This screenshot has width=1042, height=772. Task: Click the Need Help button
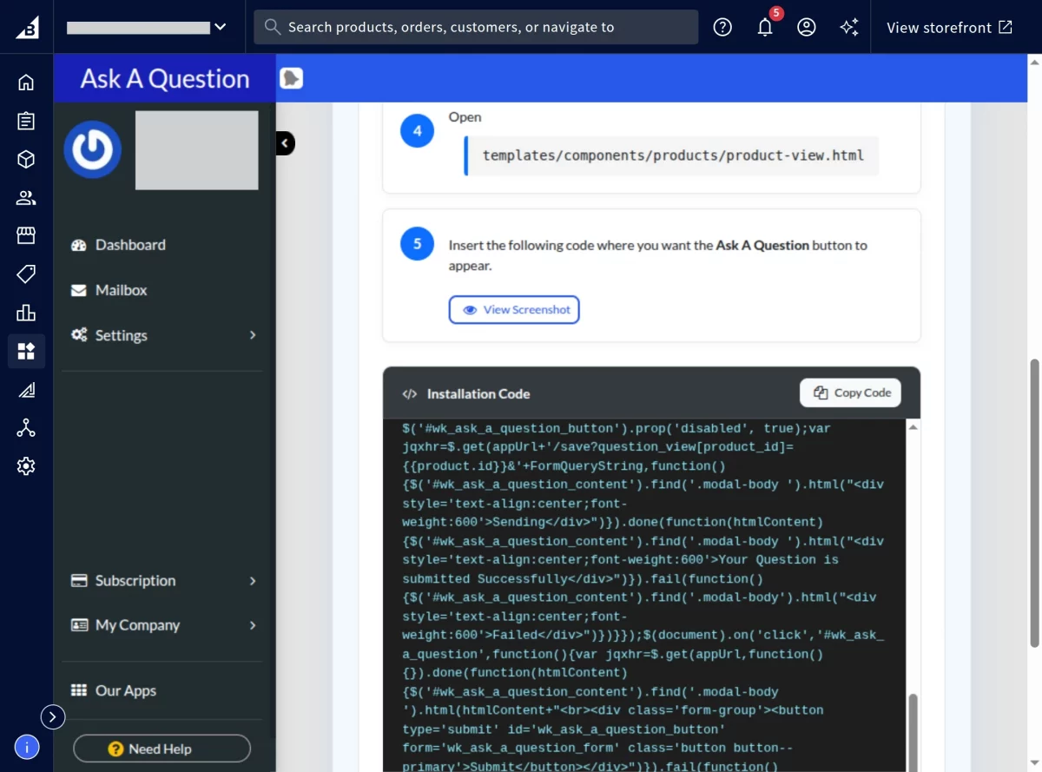point(162,749)
